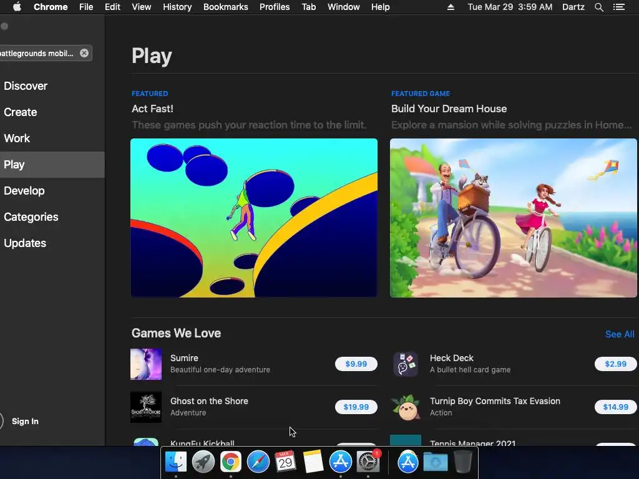Open the Sumire app icon

tap(146, 364)
